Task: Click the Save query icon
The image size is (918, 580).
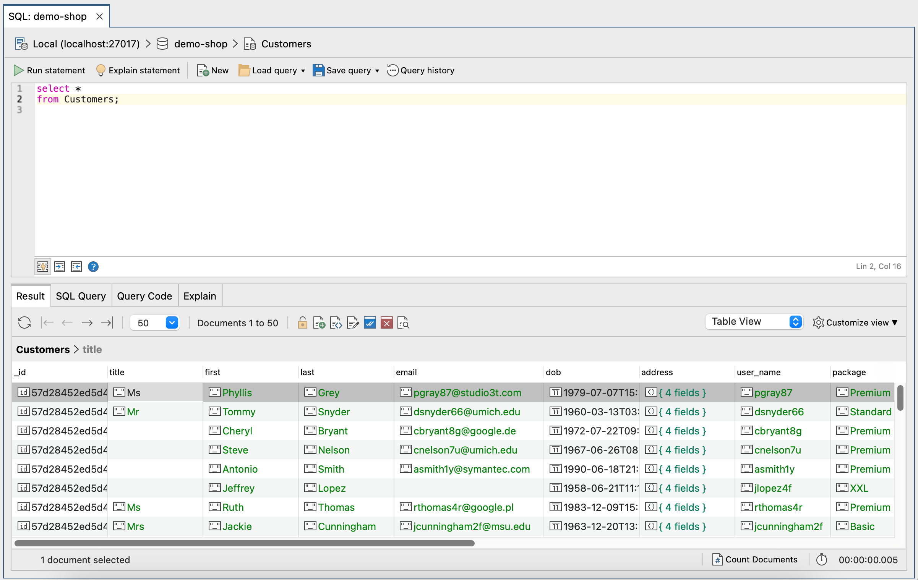Action: (319, 70)
